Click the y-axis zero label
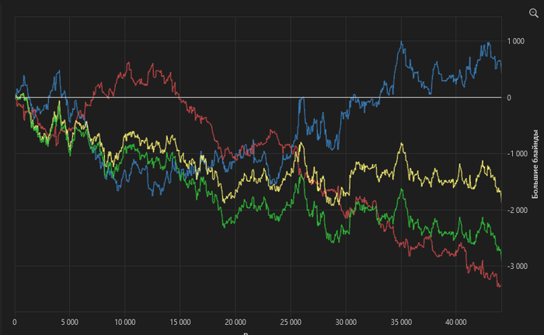 point(509,98)
